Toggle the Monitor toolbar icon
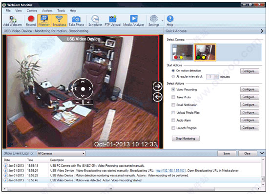The image size is (272, 194). pos(44,21)
